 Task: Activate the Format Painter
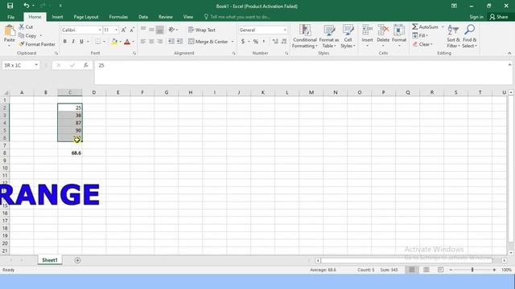point(37,44)
